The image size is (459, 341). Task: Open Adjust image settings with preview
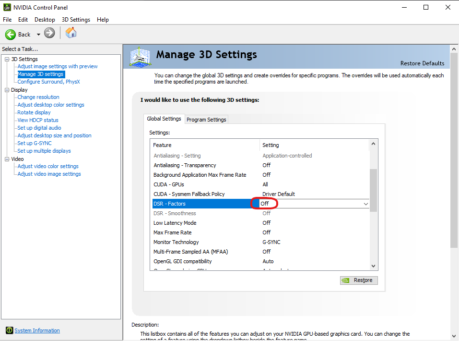(58, 66)
